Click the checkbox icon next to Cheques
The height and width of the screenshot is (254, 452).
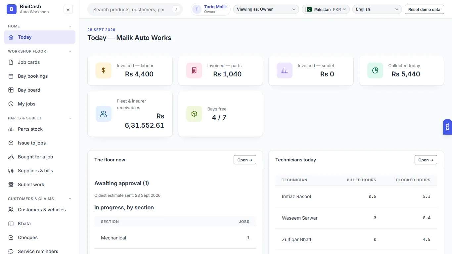click(x=11, y=237)
